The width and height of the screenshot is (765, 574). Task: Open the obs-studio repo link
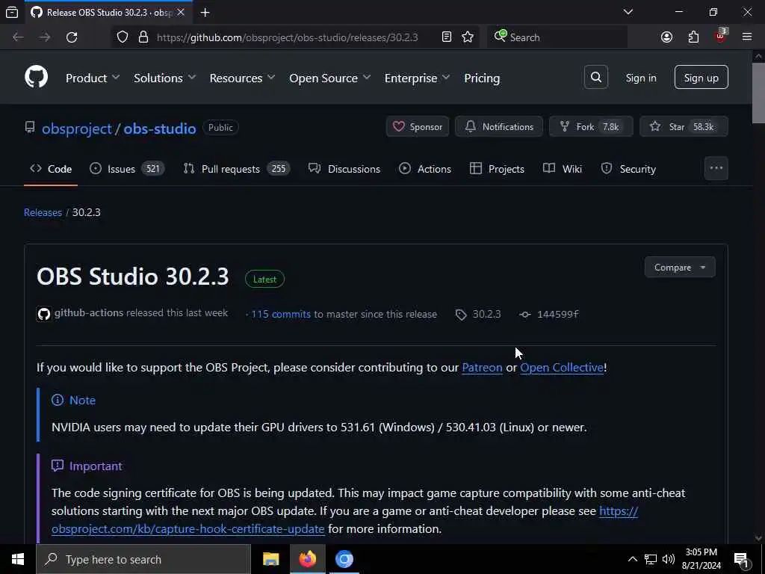pyautogui.click(x=160, y=129)
